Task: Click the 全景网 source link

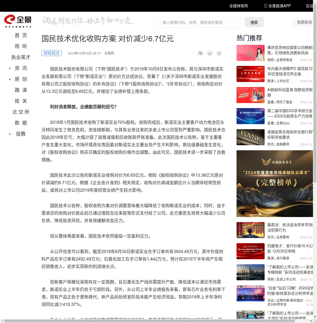Action: tap(109, 53)
